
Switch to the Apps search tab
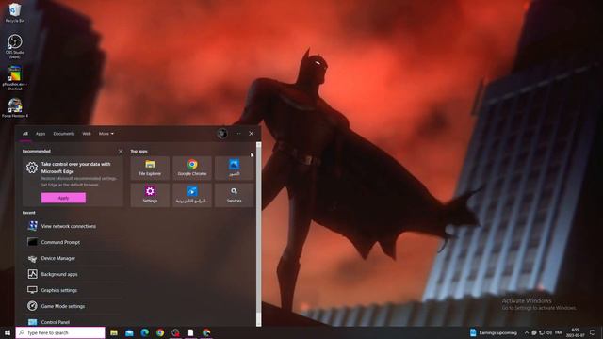click(x=41, y=134)
